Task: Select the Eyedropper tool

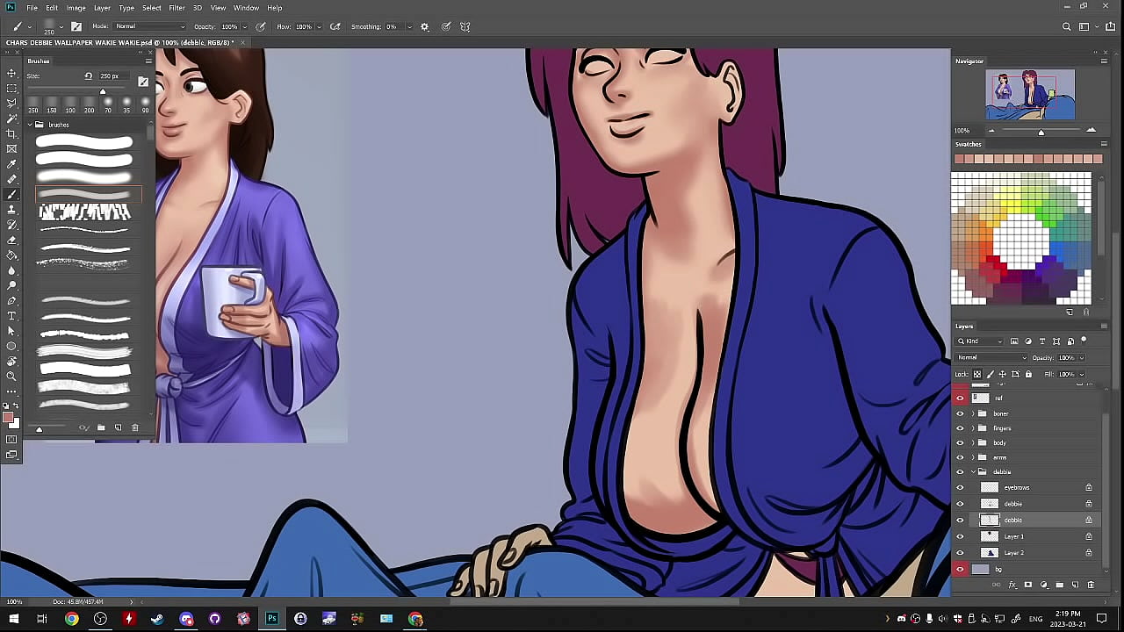Action: 11,163
